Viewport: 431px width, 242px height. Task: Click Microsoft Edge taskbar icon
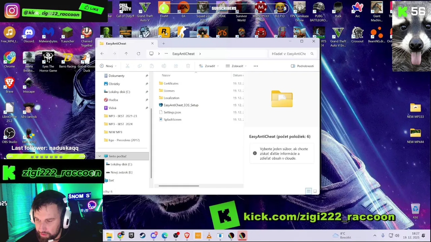[x=165, y=236]
